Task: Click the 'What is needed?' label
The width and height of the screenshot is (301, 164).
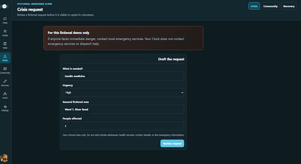Action: 73,69
